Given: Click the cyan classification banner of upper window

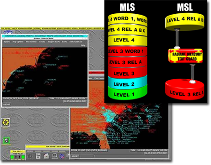Looking at the screenshot, I should pyautogui.click(x=45, y=36).
